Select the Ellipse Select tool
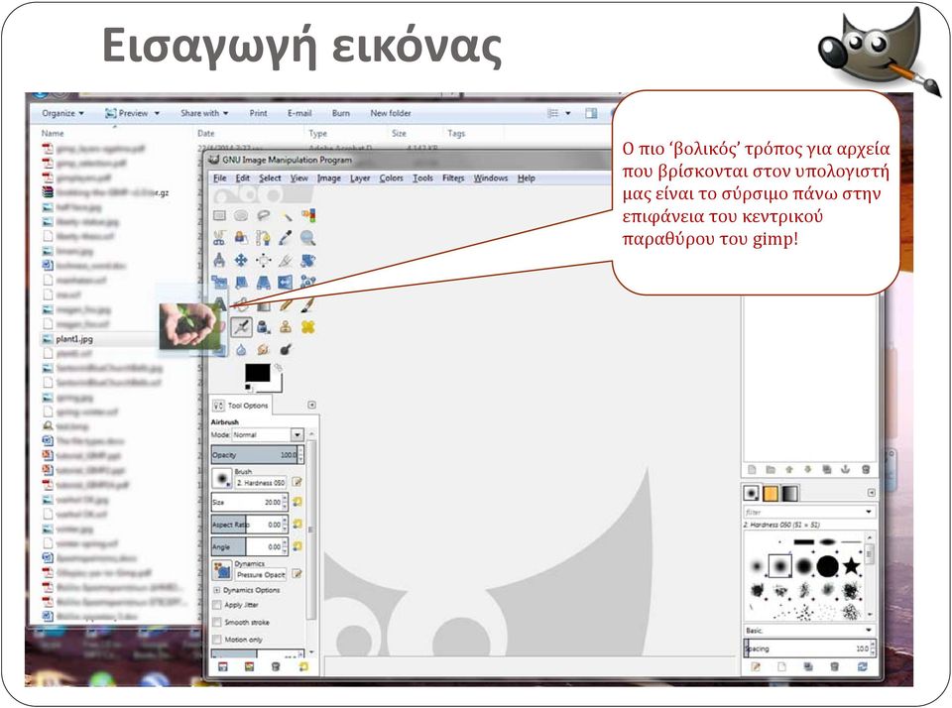 pyautogui.click(x=241, y=215)
